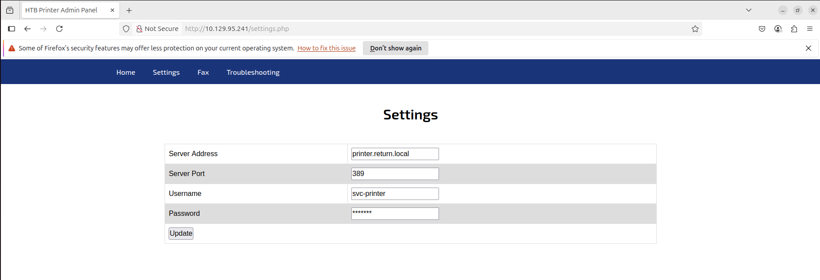The height and width of the screenshot is (280, 820).
Task: Click the Don't show again button
Action: (396, 48)
